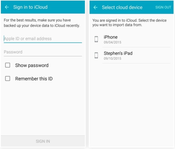Tick the Remember this ID checkbox
The height and width of the screenshot is (149, 175).
click(8, 78)
